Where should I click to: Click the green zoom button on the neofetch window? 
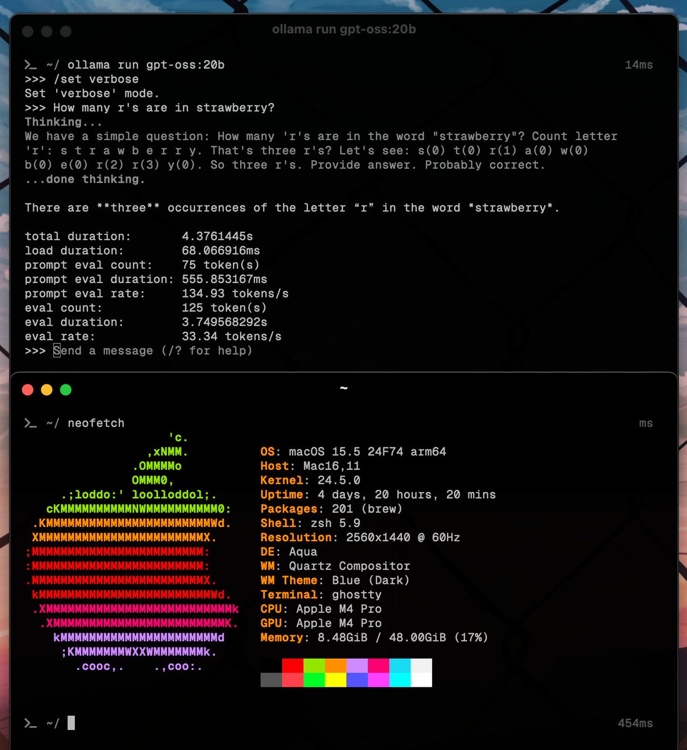click(65, 389)
